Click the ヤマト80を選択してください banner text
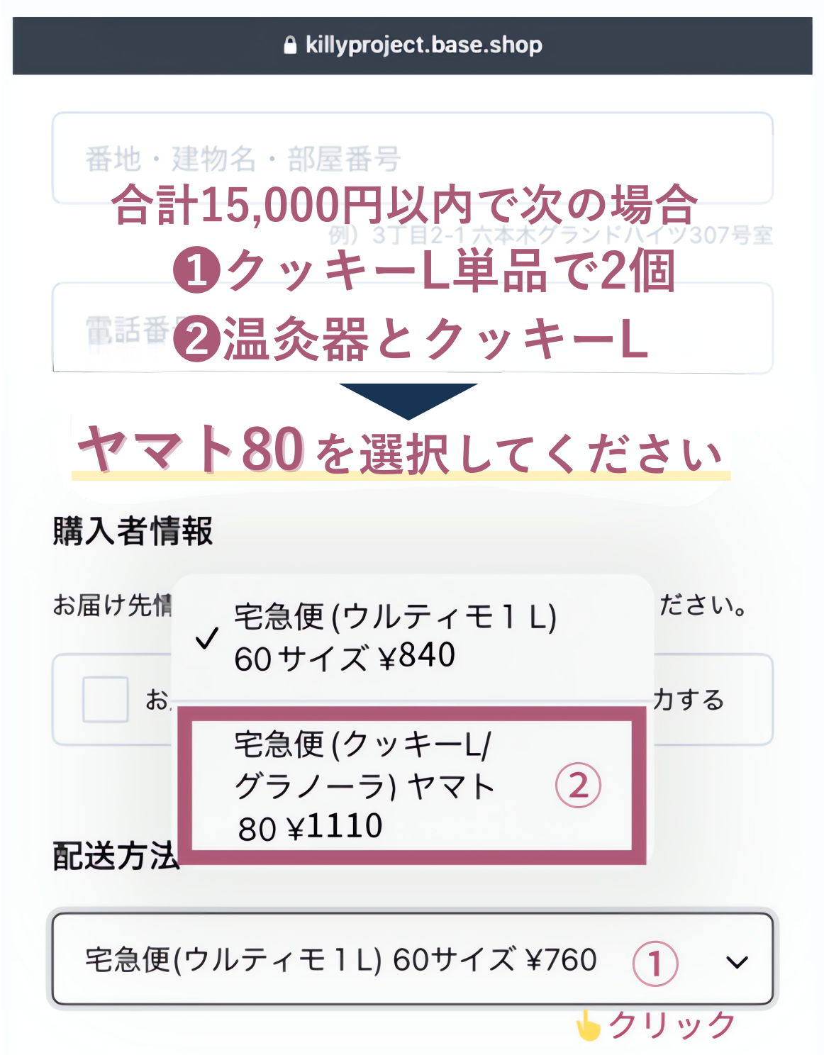 [x=401, y=451]
